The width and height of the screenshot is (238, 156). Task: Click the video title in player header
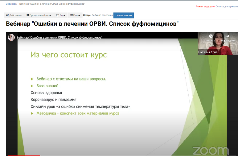pos(59,37)
